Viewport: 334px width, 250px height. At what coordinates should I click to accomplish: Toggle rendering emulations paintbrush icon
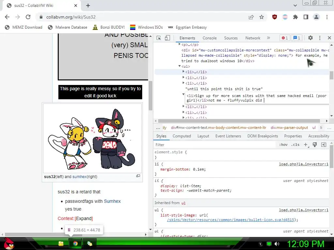[x=315, y=145]
